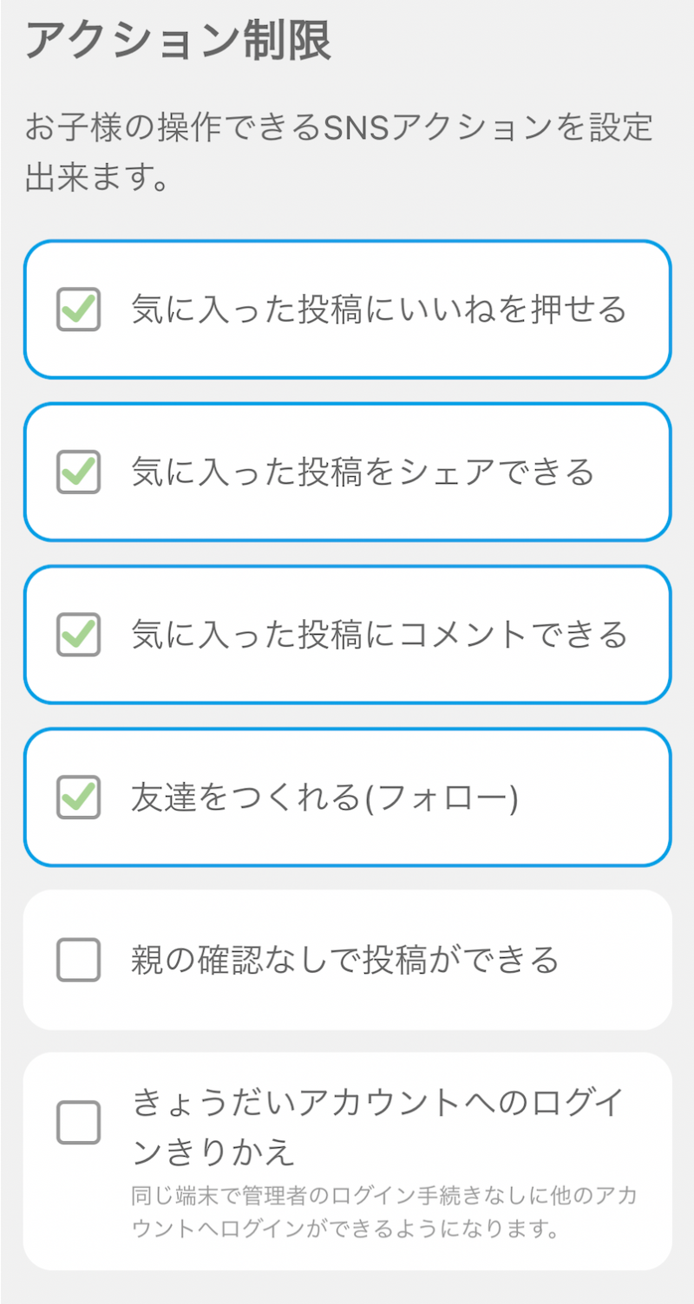694x1304 pixels.
Task: Click the 友達をつくれる(フォロー) label text
Action: (324, 798)
